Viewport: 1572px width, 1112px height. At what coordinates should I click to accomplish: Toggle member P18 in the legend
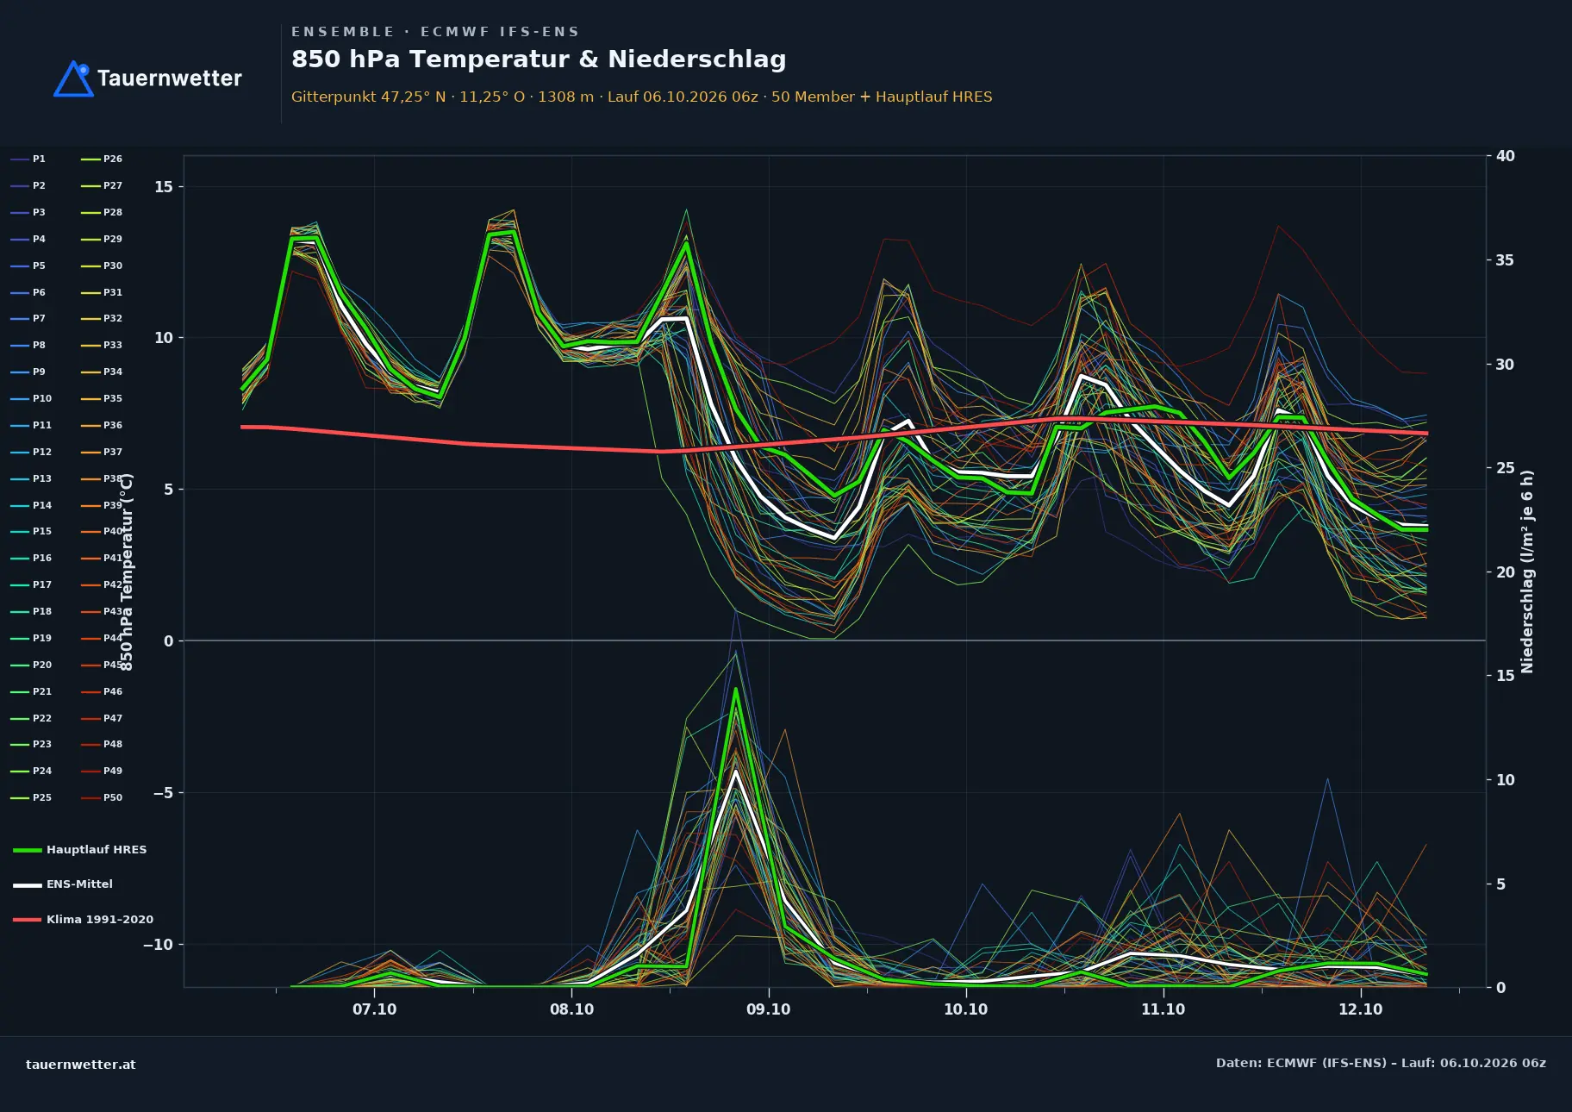31,612
